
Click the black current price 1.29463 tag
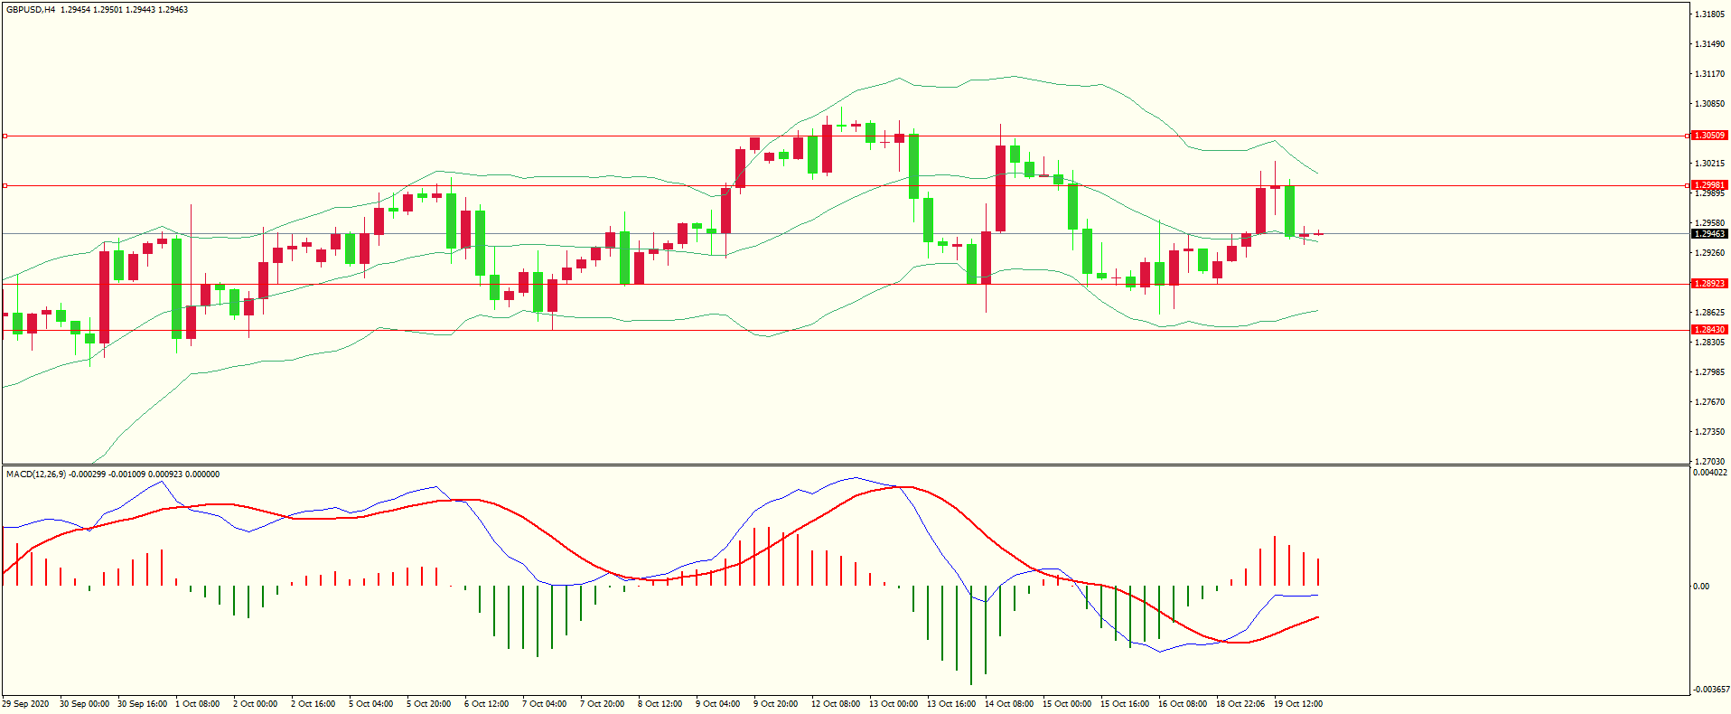coord(1708,234)
